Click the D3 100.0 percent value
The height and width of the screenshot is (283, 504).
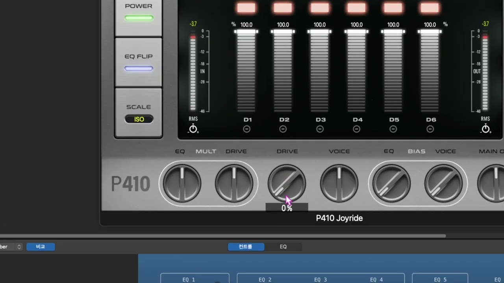tap(320, 25)
